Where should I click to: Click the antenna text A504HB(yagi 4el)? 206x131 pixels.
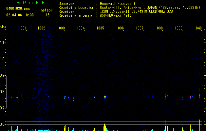tap(116, 15)
